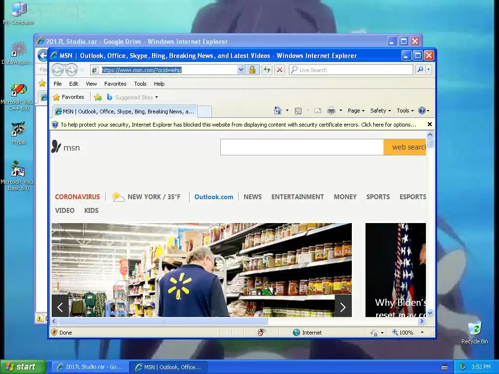Open New York weather link

tap(147, 197)
